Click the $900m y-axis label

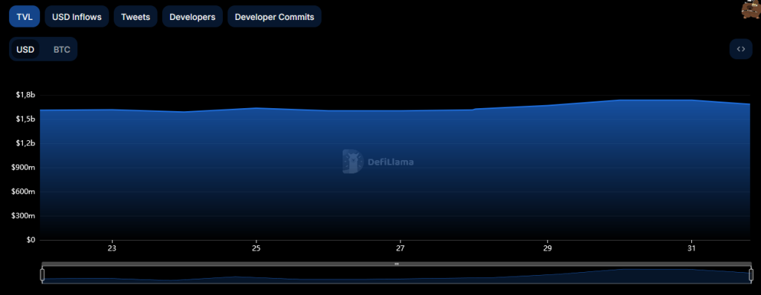(24, 168)
